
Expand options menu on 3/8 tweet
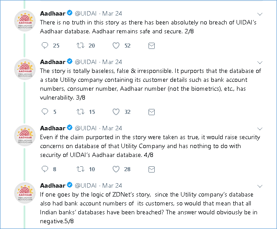tap(260, 62)
